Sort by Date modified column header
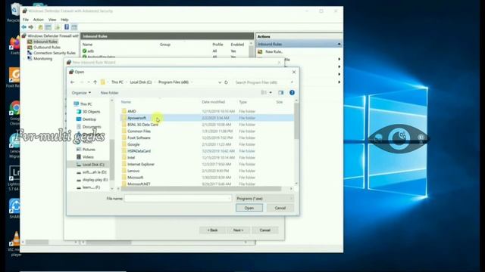485x272 pixels. [214, 102]
